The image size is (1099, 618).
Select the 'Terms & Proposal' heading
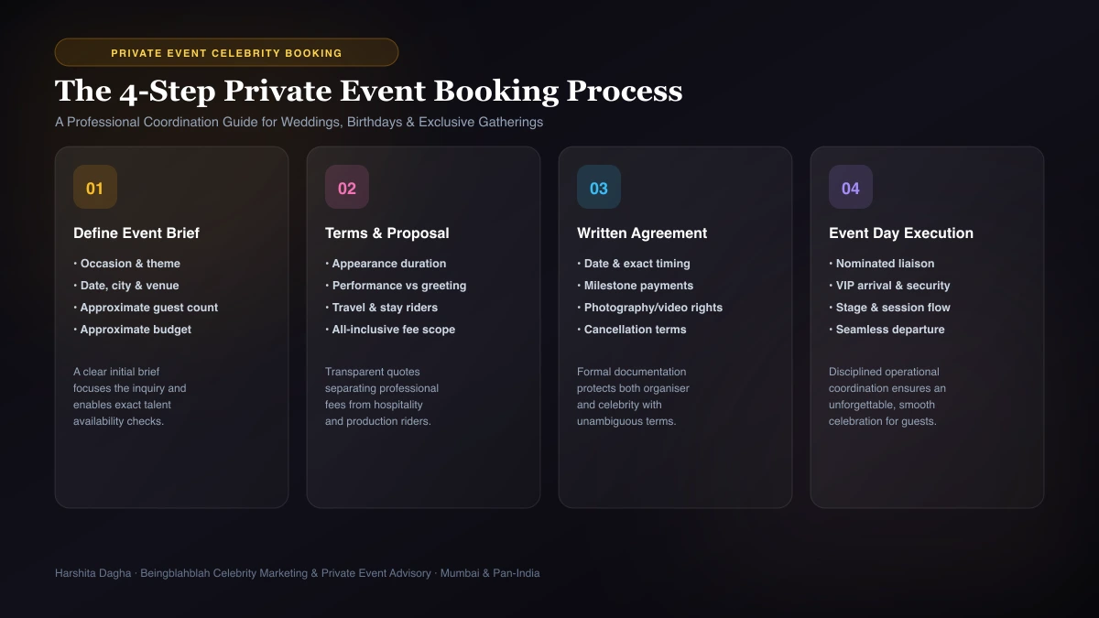click(x=387, y=233)
